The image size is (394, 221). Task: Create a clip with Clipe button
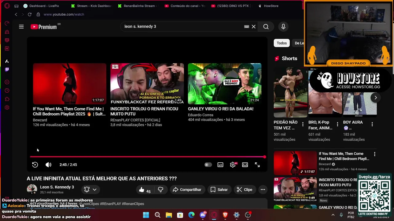pos(245,190)
